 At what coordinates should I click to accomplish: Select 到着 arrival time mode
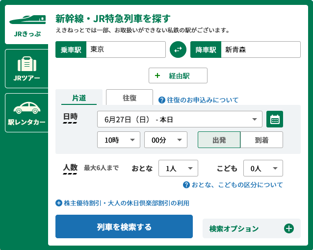click(x=261, y=140)
